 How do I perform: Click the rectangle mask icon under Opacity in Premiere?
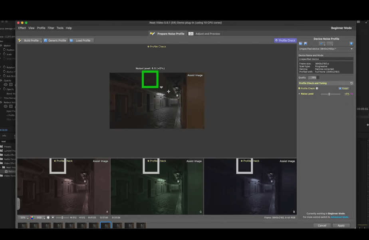click(x=11, y=84)
